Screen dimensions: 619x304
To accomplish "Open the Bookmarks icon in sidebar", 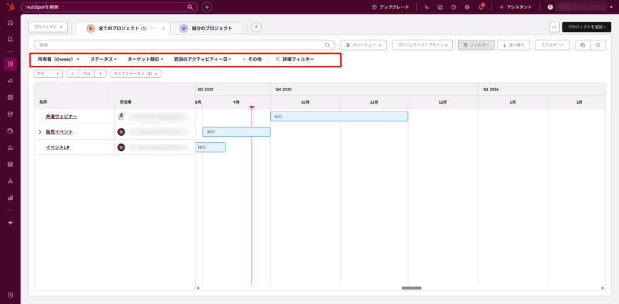I will tap(10, 39).
